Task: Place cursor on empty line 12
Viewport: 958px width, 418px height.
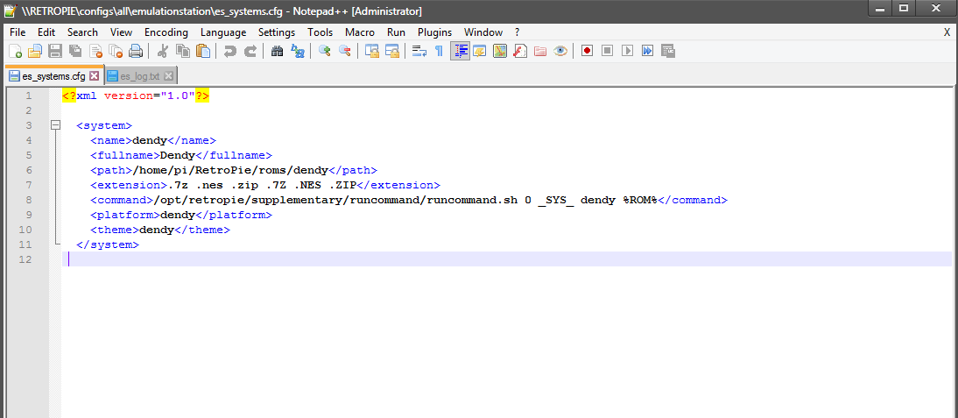Action: [x=506, y=259]
